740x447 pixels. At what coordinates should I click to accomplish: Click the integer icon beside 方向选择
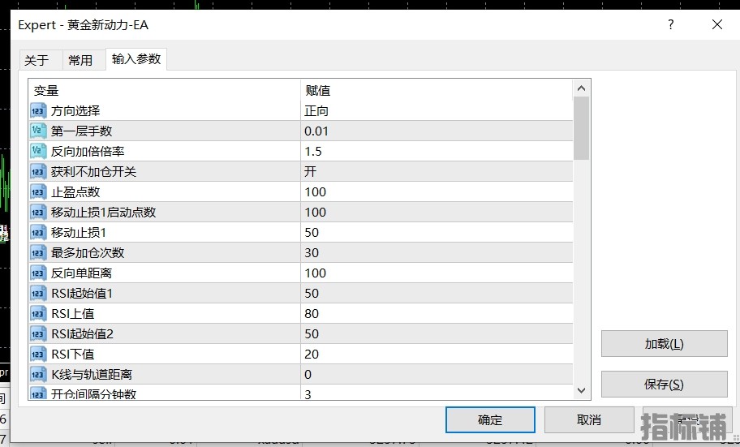point(38,111)
